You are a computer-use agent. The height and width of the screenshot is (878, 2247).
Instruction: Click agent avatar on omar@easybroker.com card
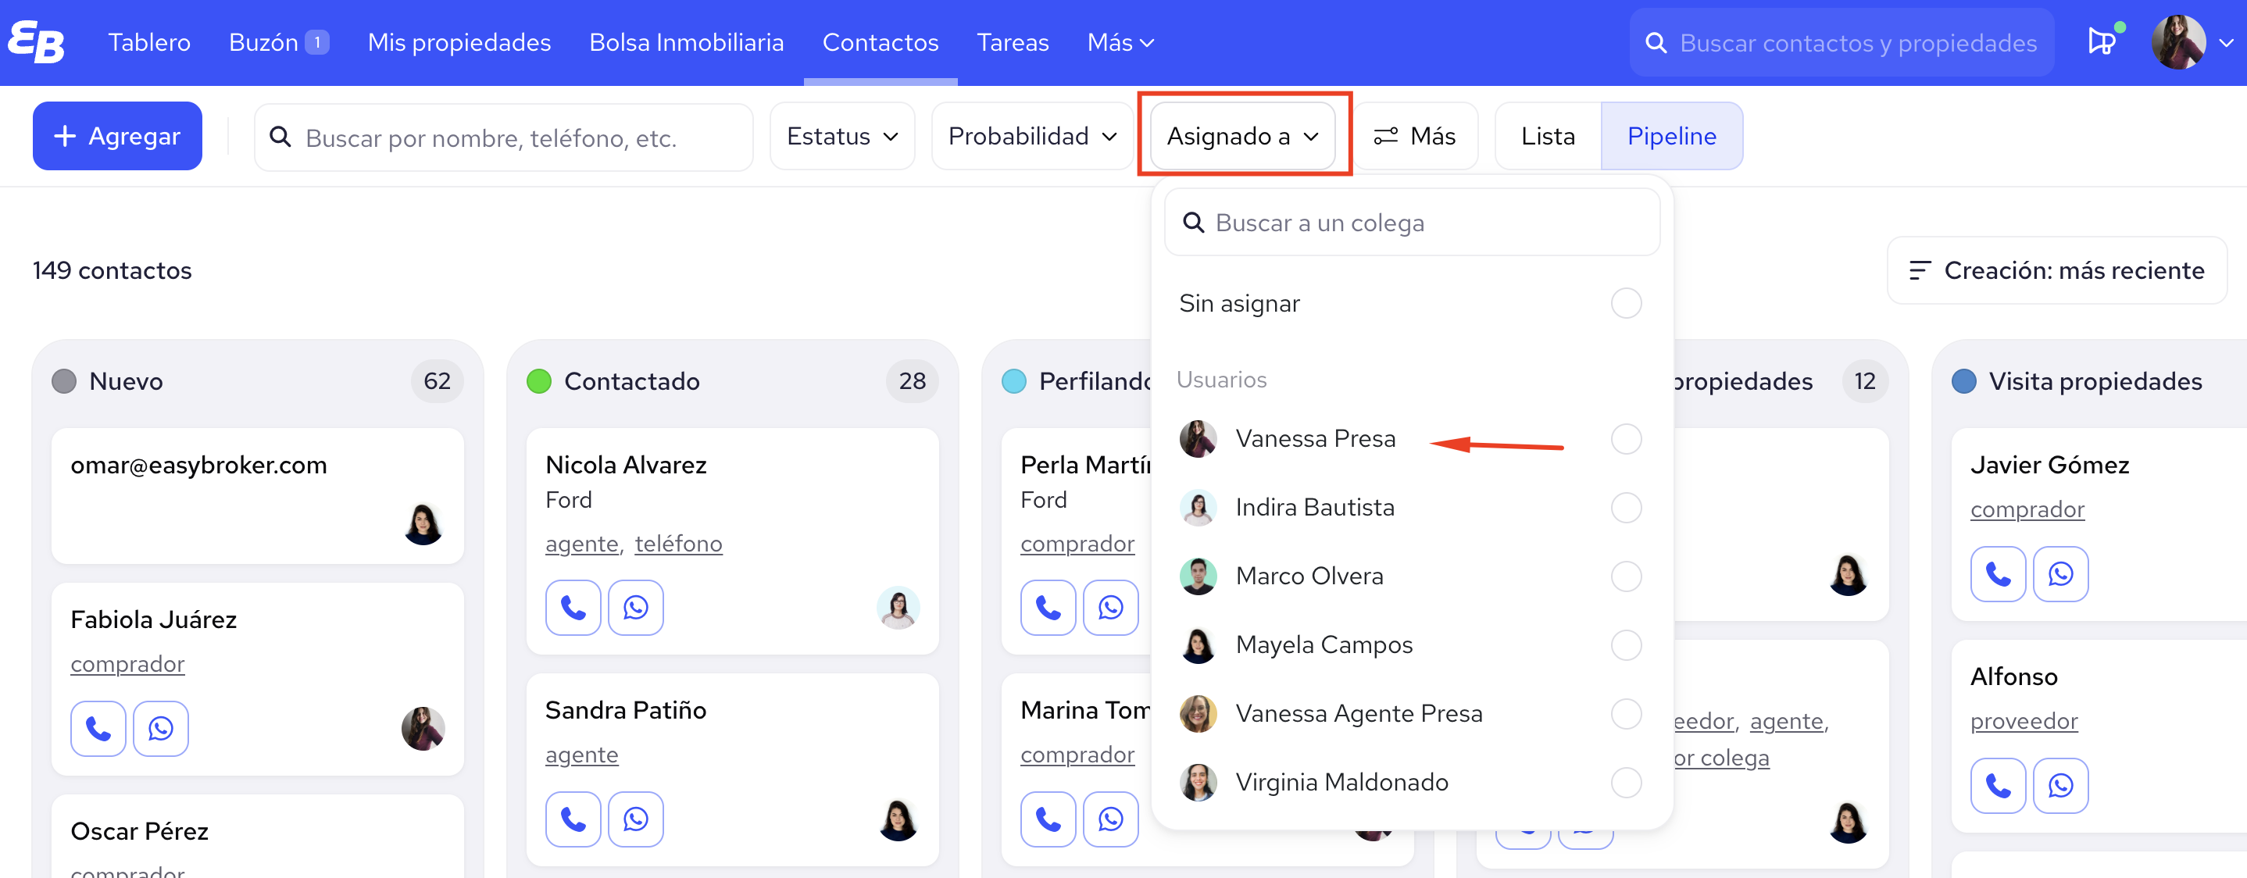tap(423, 524)
